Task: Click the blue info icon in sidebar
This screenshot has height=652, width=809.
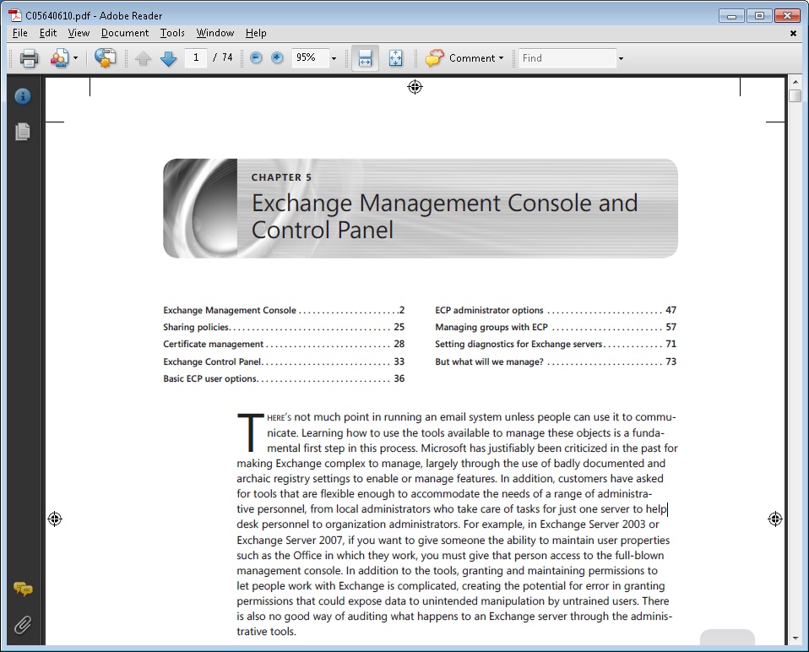Action: 23,96
